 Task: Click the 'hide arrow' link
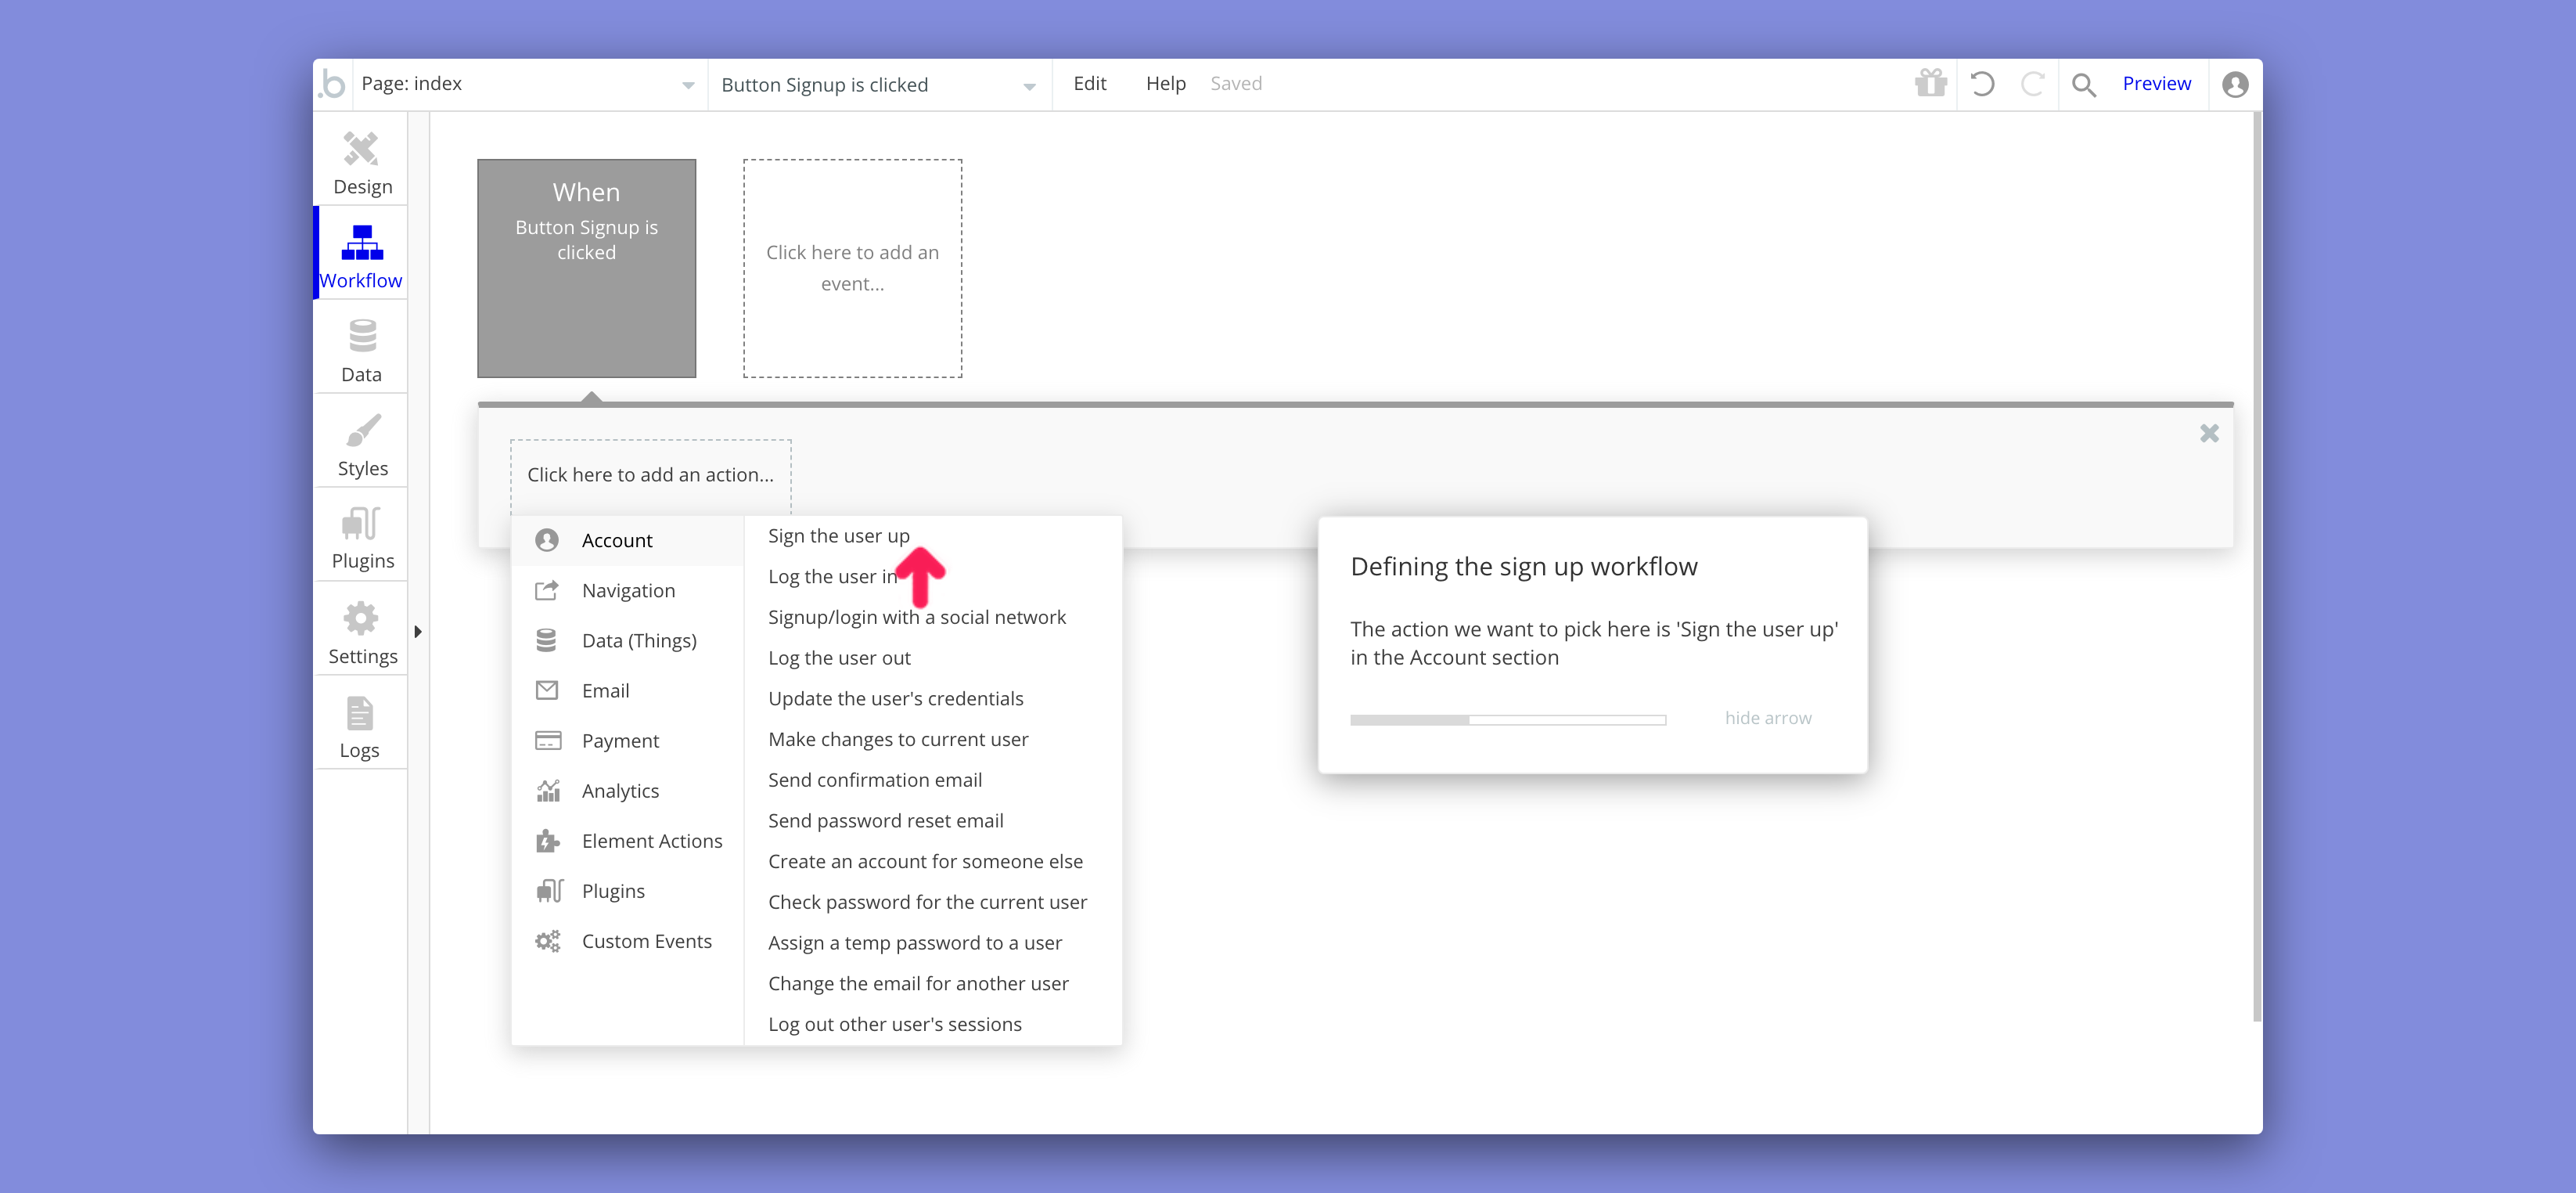(x=1767, y=718)
